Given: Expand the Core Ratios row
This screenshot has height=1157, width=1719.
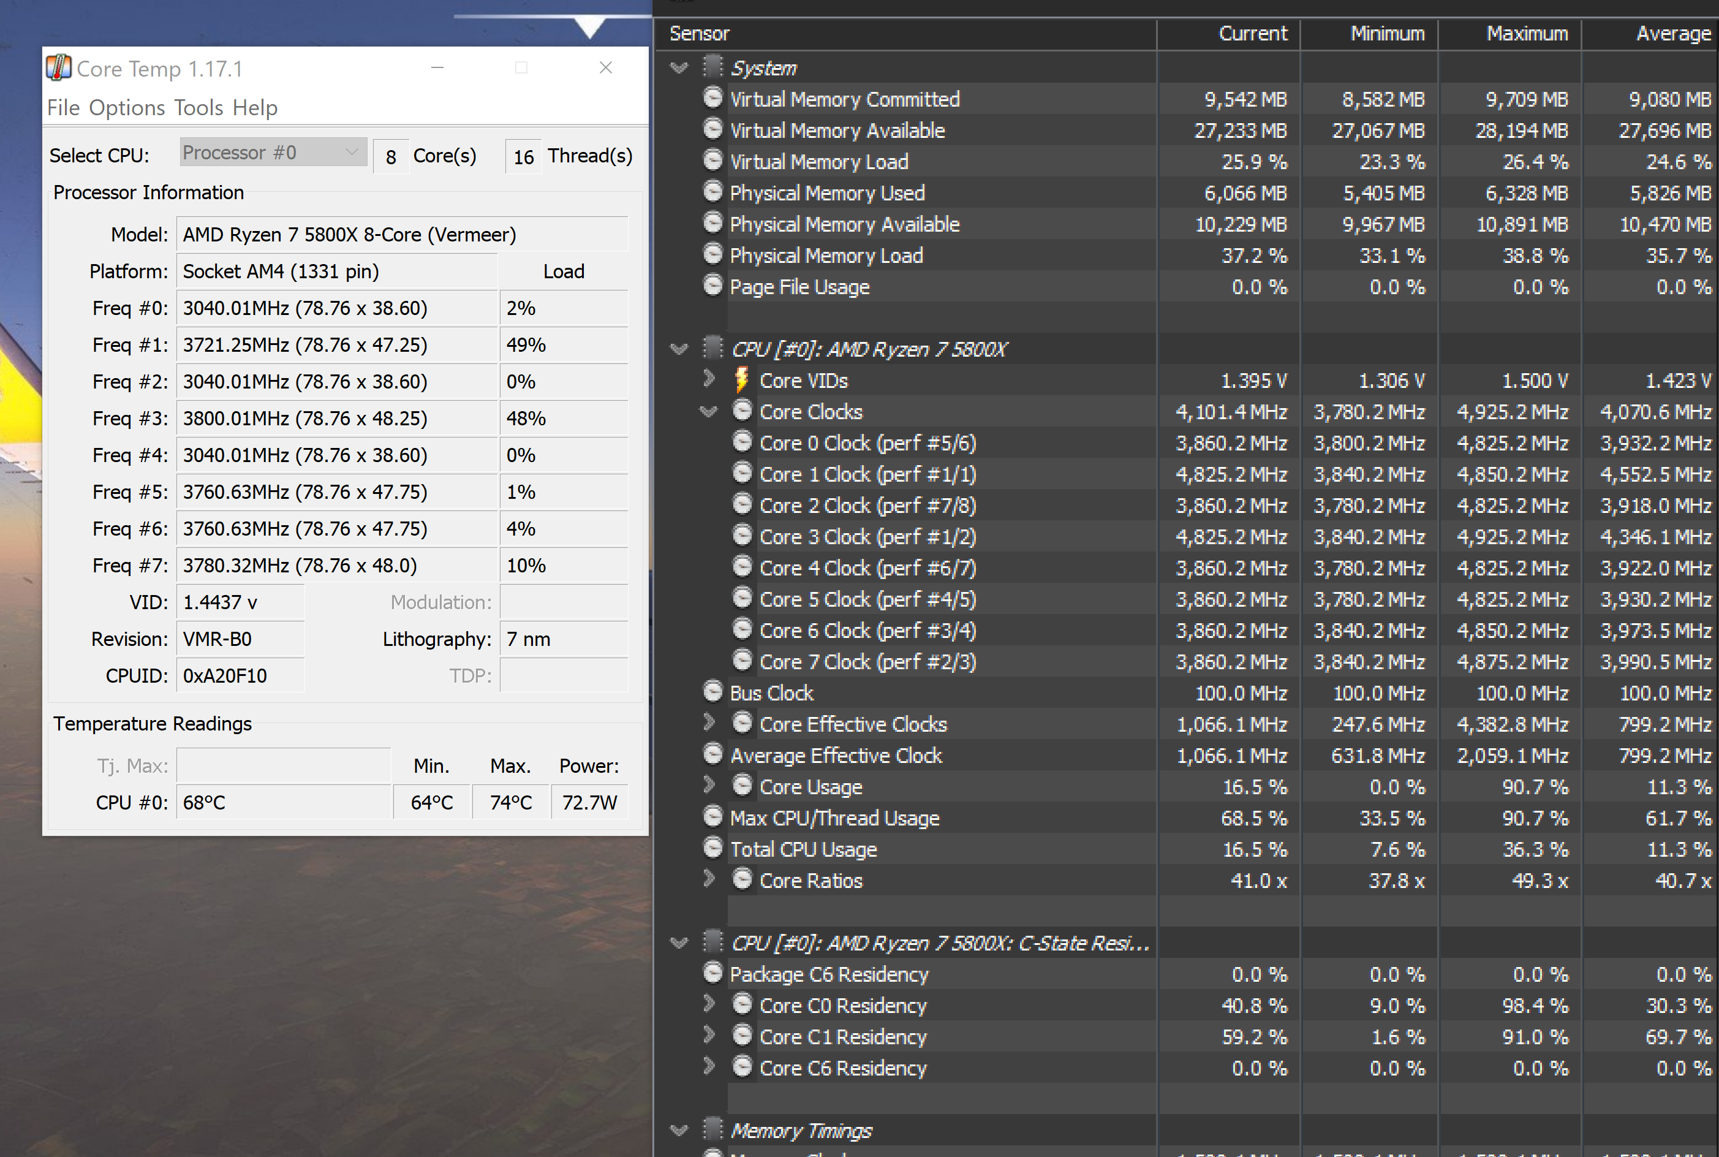Looking at the screenshot, I should (x=709, y=879).
